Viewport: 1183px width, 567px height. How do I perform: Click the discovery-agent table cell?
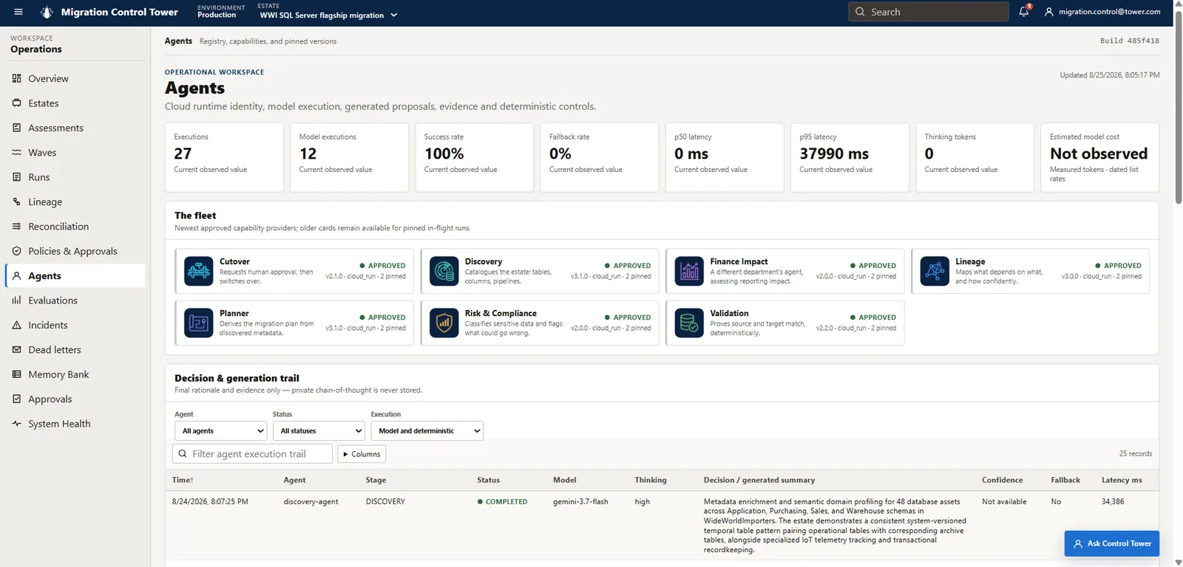[x=311, y=501]
